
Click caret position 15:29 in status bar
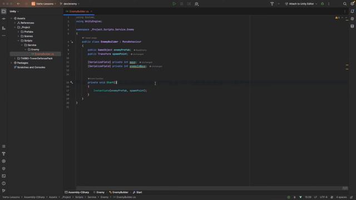(x=308, y=197)
